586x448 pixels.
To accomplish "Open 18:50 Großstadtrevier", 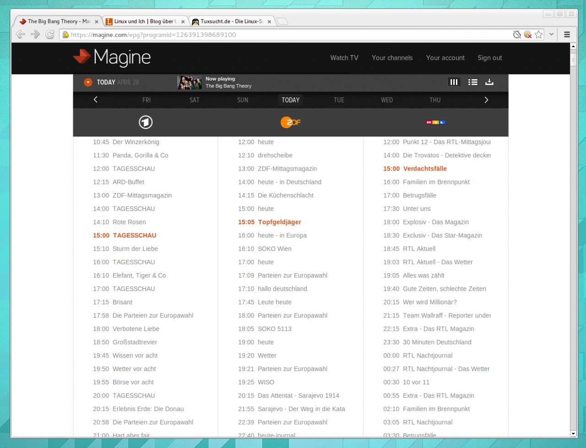I will [x=125, y=342].
